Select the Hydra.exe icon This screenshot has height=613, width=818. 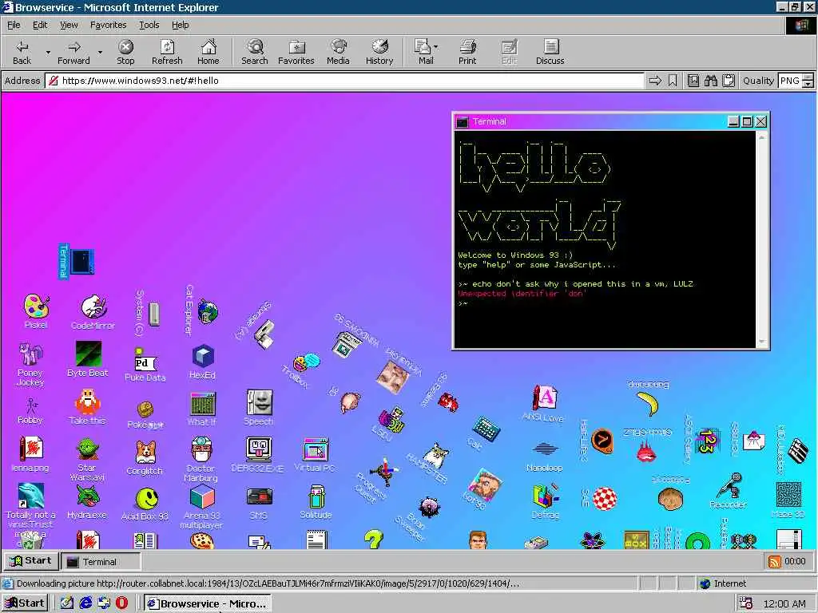pos(87,501)
